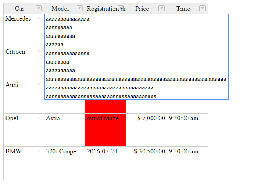Select the Time column header
The height and width of the screenshot is (192, 276).
pyautogui.click(x=187, y=9)
